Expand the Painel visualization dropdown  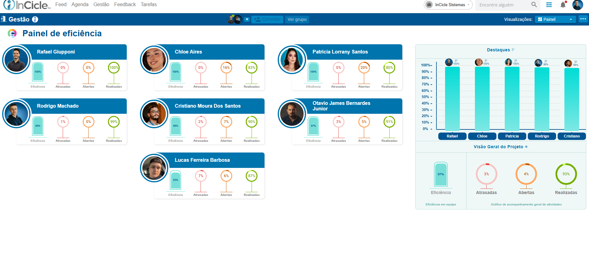coord(555,19)
